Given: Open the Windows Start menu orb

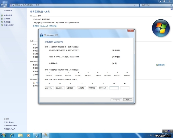Looking at the screenshot, I should [4, 135].
